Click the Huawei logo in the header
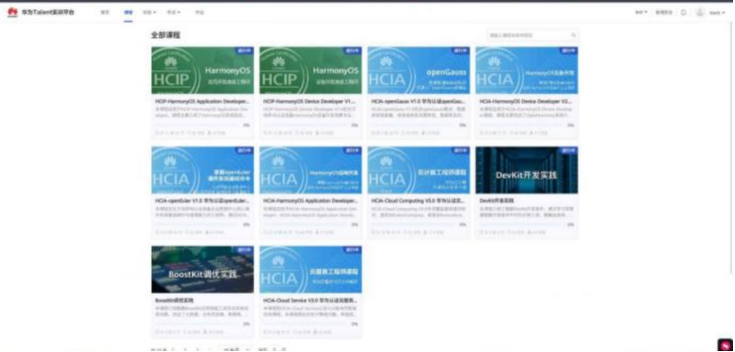This screenshot has height=352, width=735. coord(12,12)
